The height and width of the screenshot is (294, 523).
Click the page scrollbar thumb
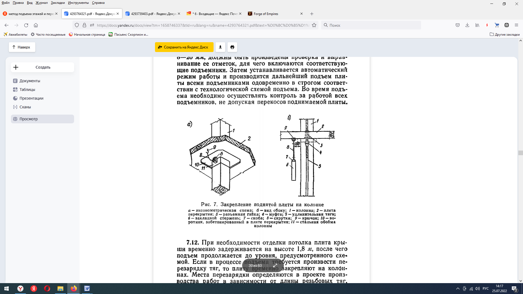coord(521,153)
